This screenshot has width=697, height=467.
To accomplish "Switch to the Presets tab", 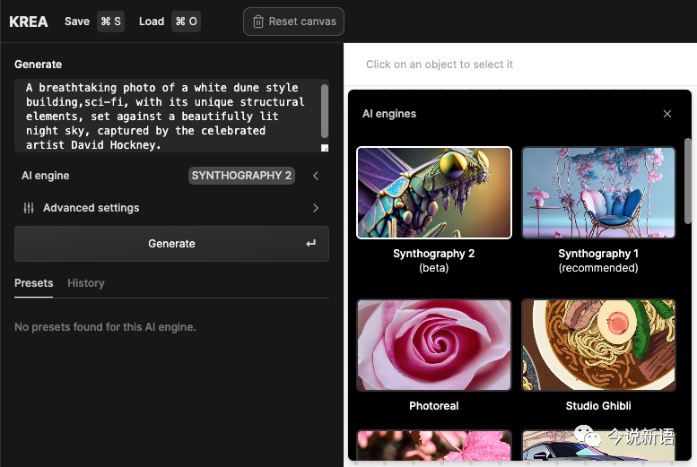I will (33, 283).
